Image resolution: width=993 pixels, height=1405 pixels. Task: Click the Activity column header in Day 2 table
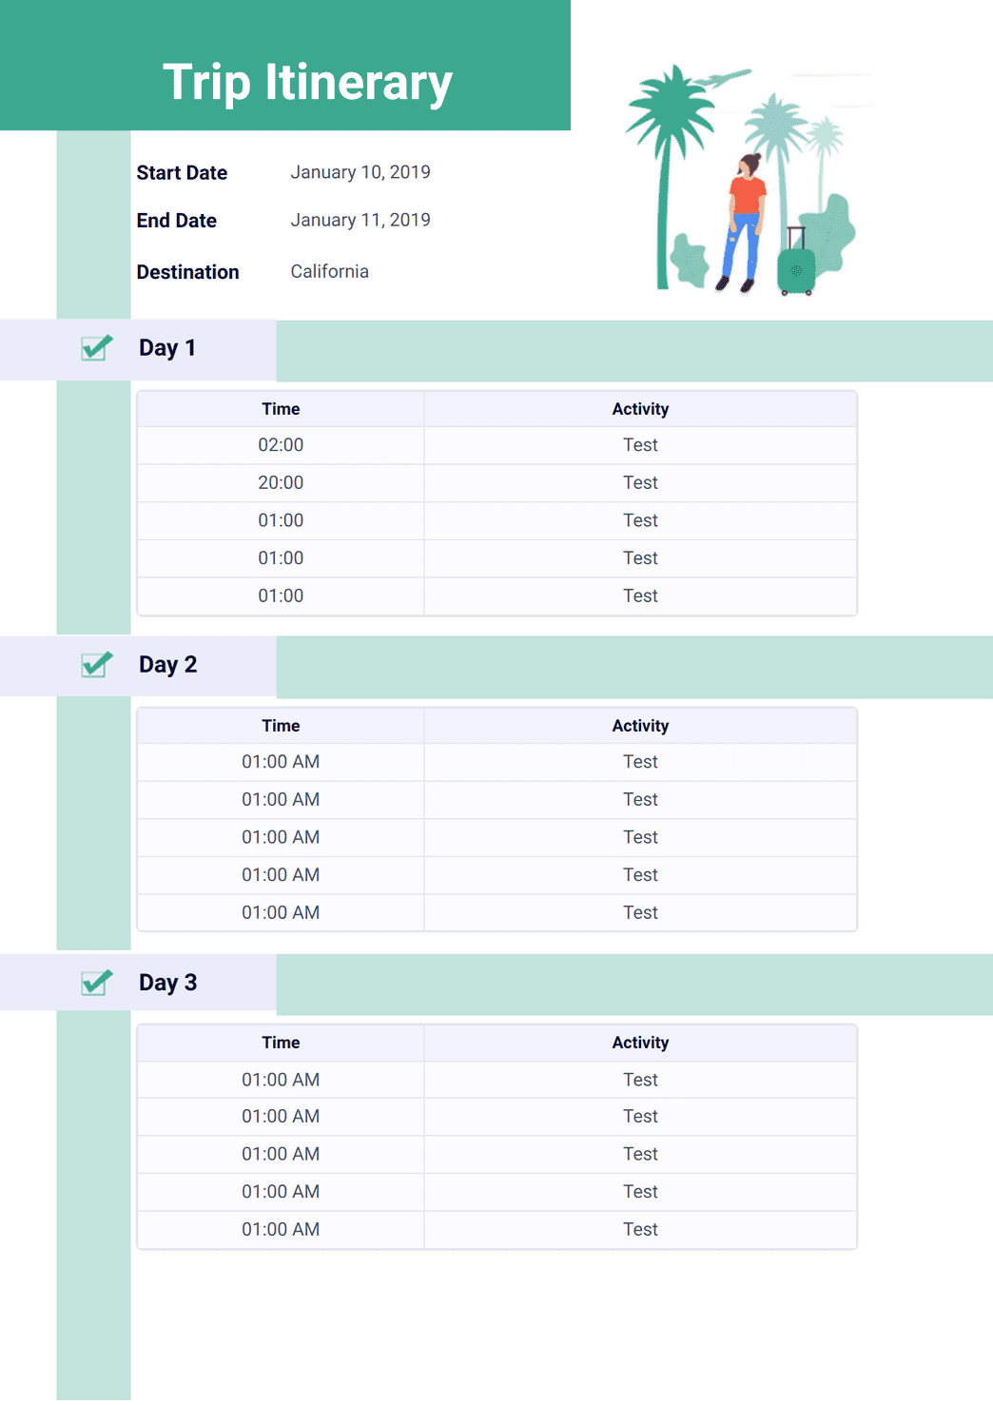pos(640,726)
